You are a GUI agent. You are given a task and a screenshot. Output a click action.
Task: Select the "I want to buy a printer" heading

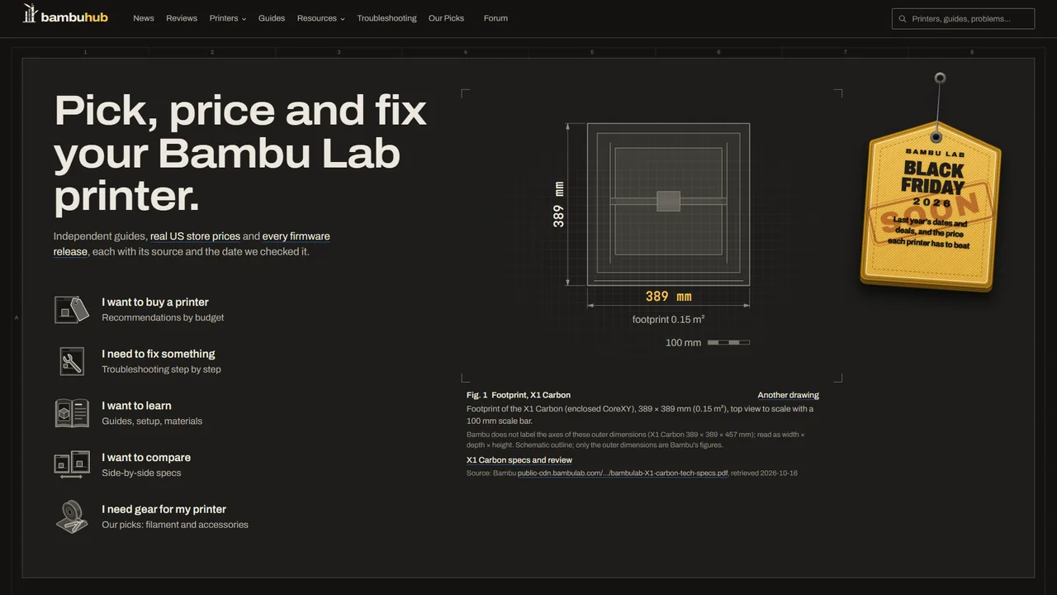[155, 302]
